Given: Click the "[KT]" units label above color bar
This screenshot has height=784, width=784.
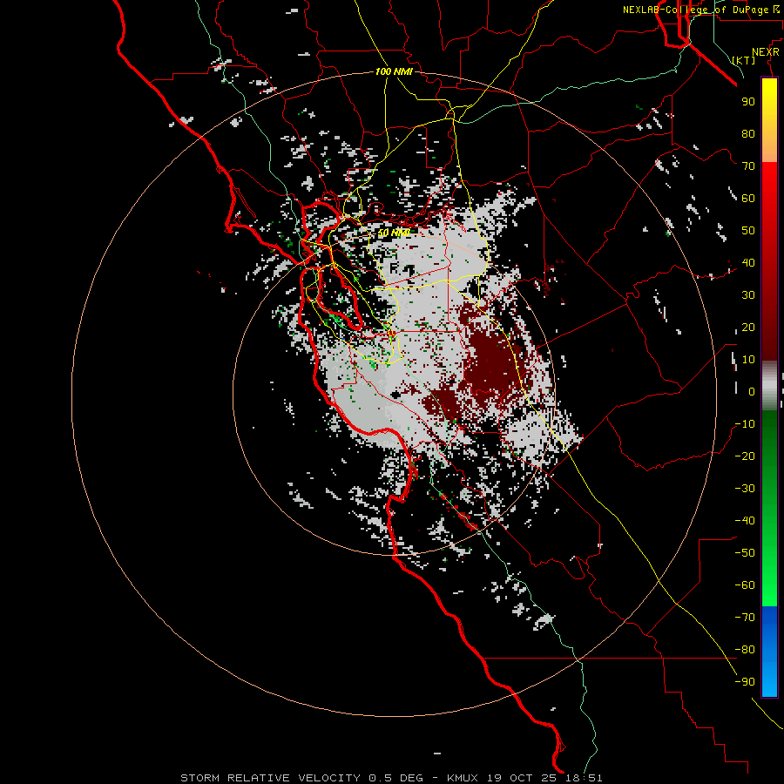Looking at the screenshot, I should tap(744, 60).
